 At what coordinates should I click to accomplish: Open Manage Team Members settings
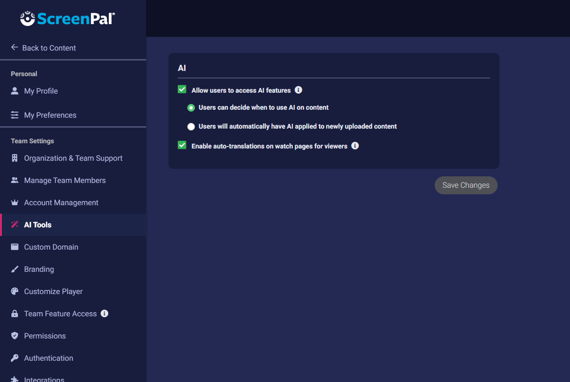65,180
